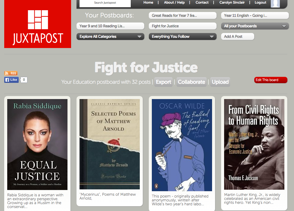Viewport: 294px width, 211px height.
Task: Click the Logout link
Action: coord(260,2)
